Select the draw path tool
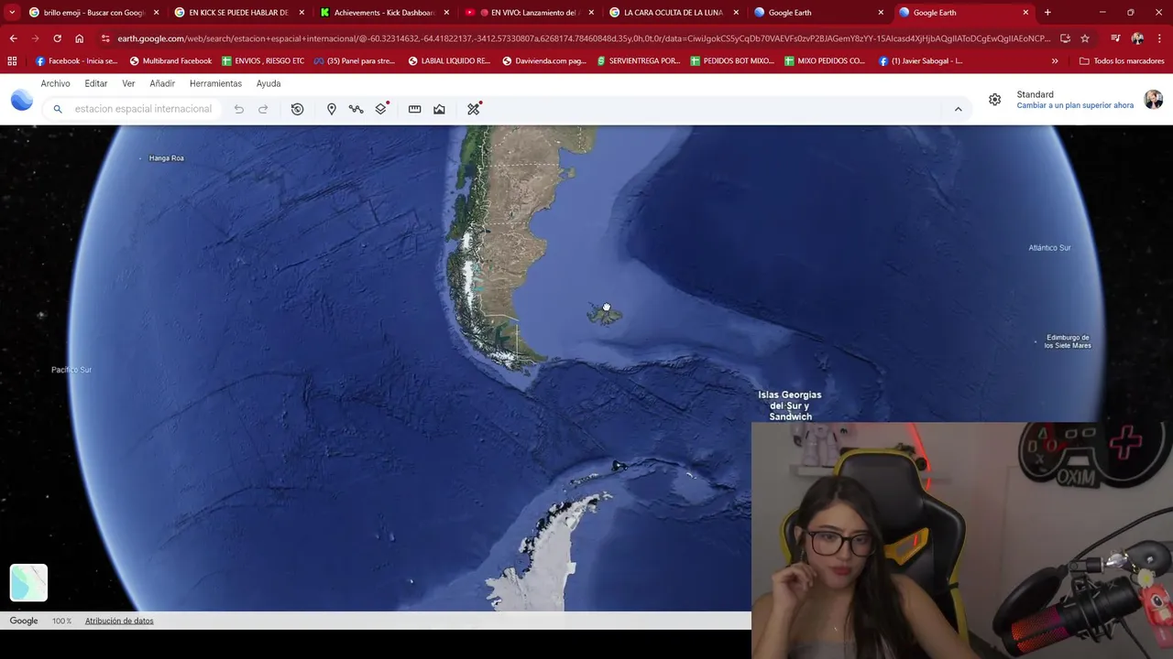The width and height of the screenshot is (1173, 659). click(356, 109)
